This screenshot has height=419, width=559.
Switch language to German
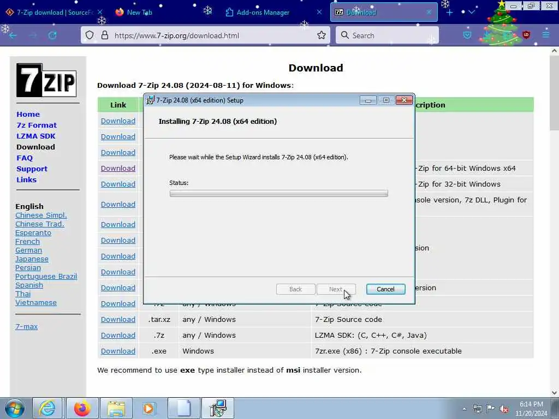click(x=28, y=250)
